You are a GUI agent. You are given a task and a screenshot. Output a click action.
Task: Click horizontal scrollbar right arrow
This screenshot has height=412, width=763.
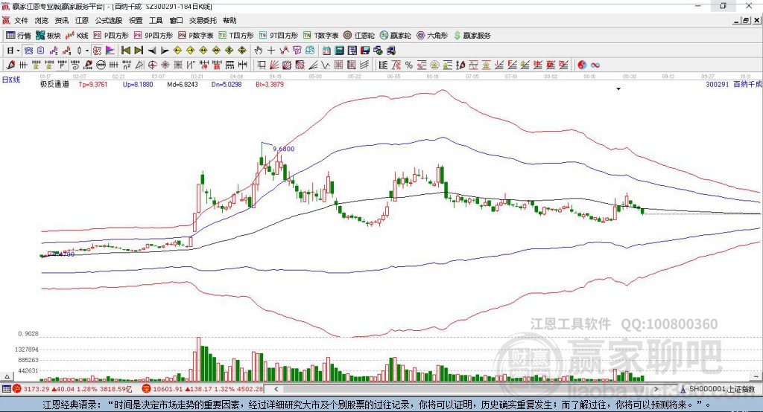coord(656,389)
